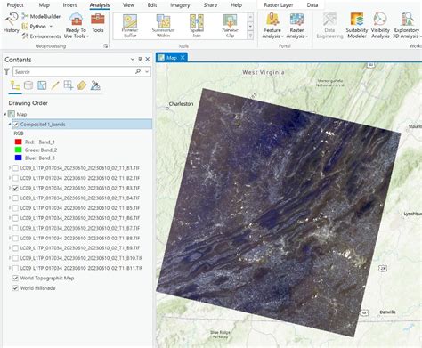Image resolution: width=422 pixels, height=348 pixels.
Task: Open the geoprocessing History
Action: point(11,22)
